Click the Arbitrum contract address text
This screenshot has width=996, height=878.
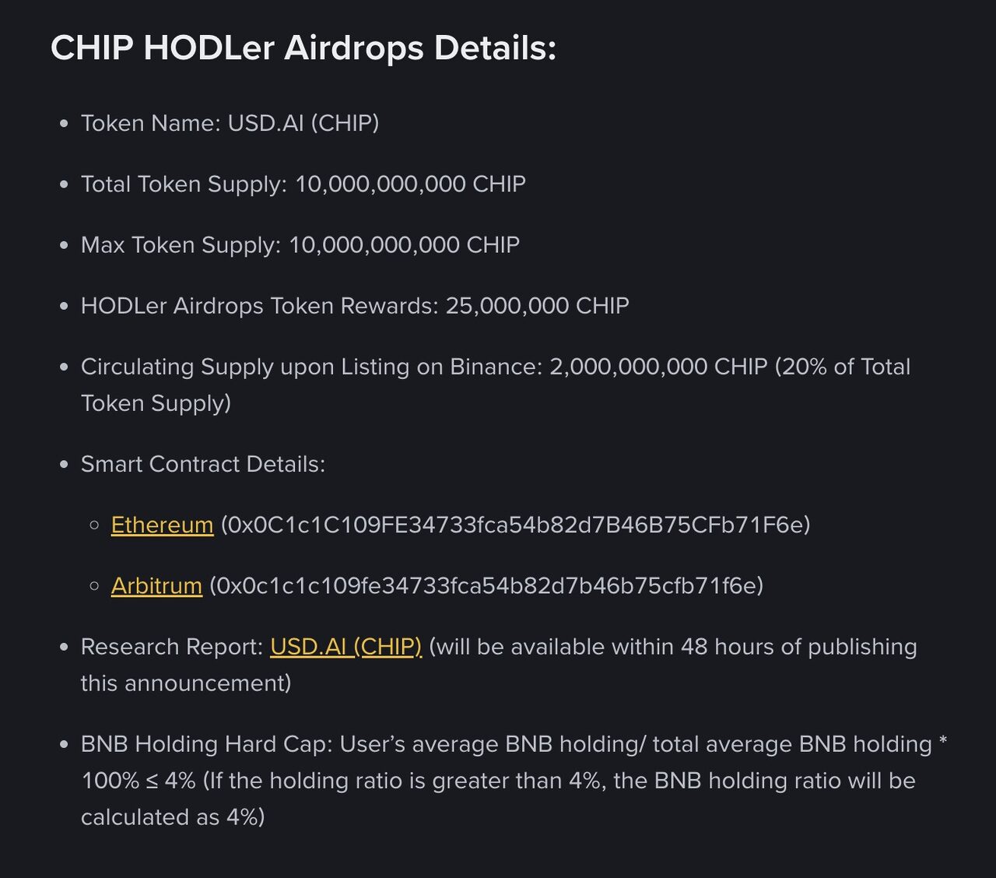coord(486,585)
